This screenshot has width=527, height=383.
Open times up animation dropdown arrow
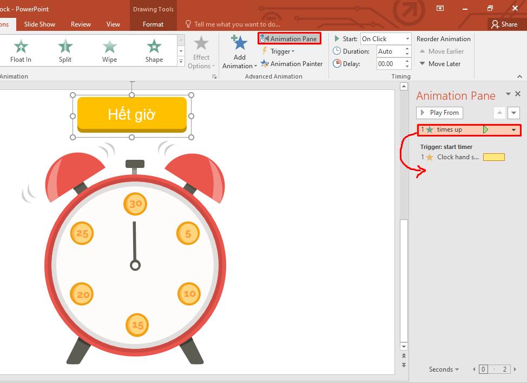(513, 130)
